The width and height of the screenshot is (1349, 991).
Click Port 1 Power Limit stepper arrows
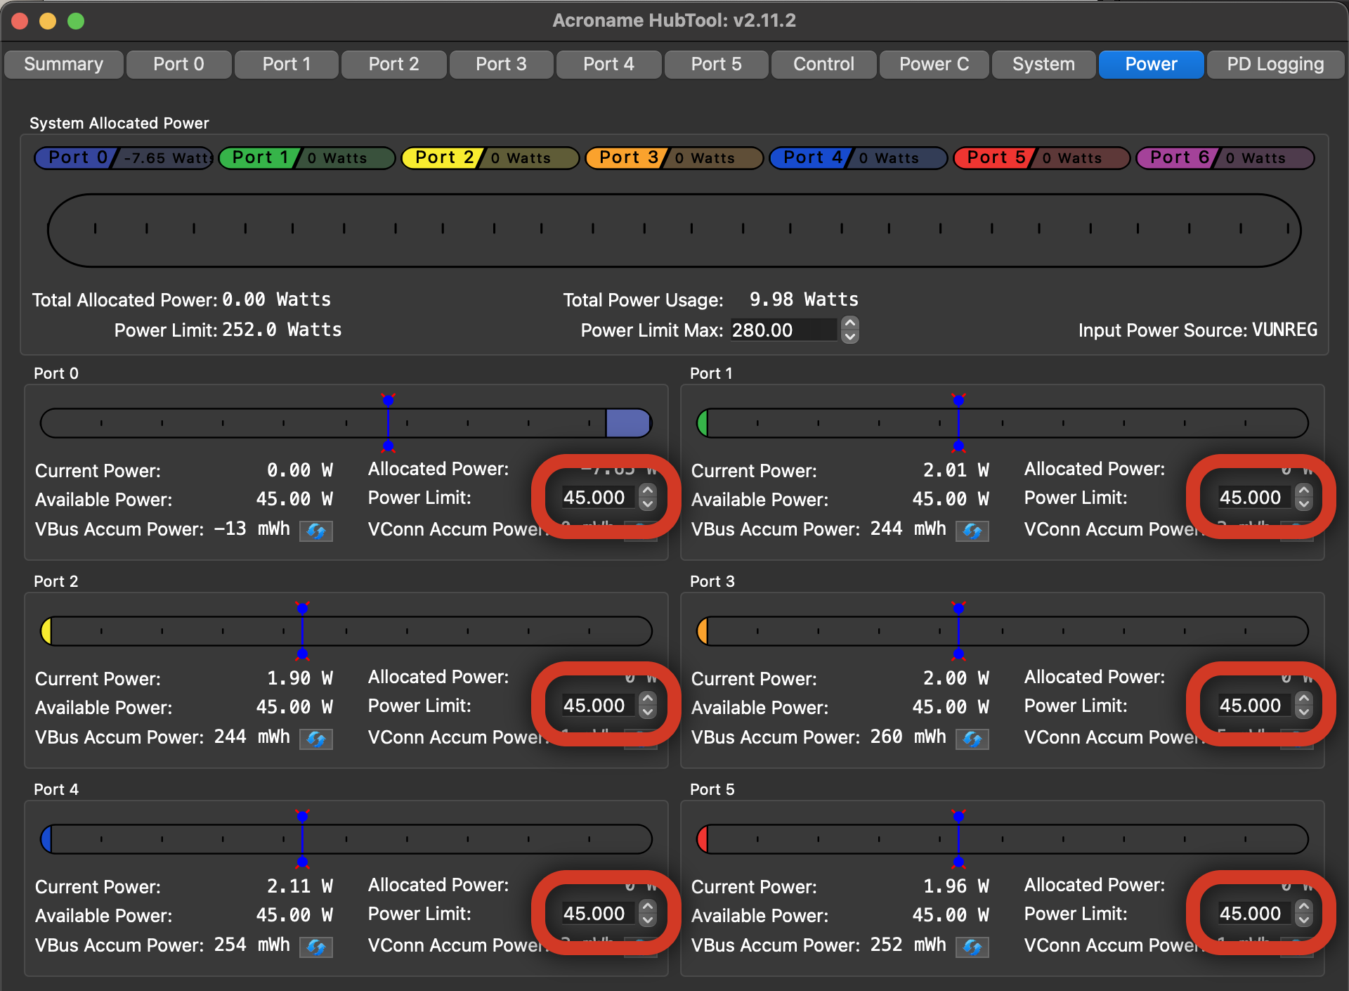click(1304, 497)
